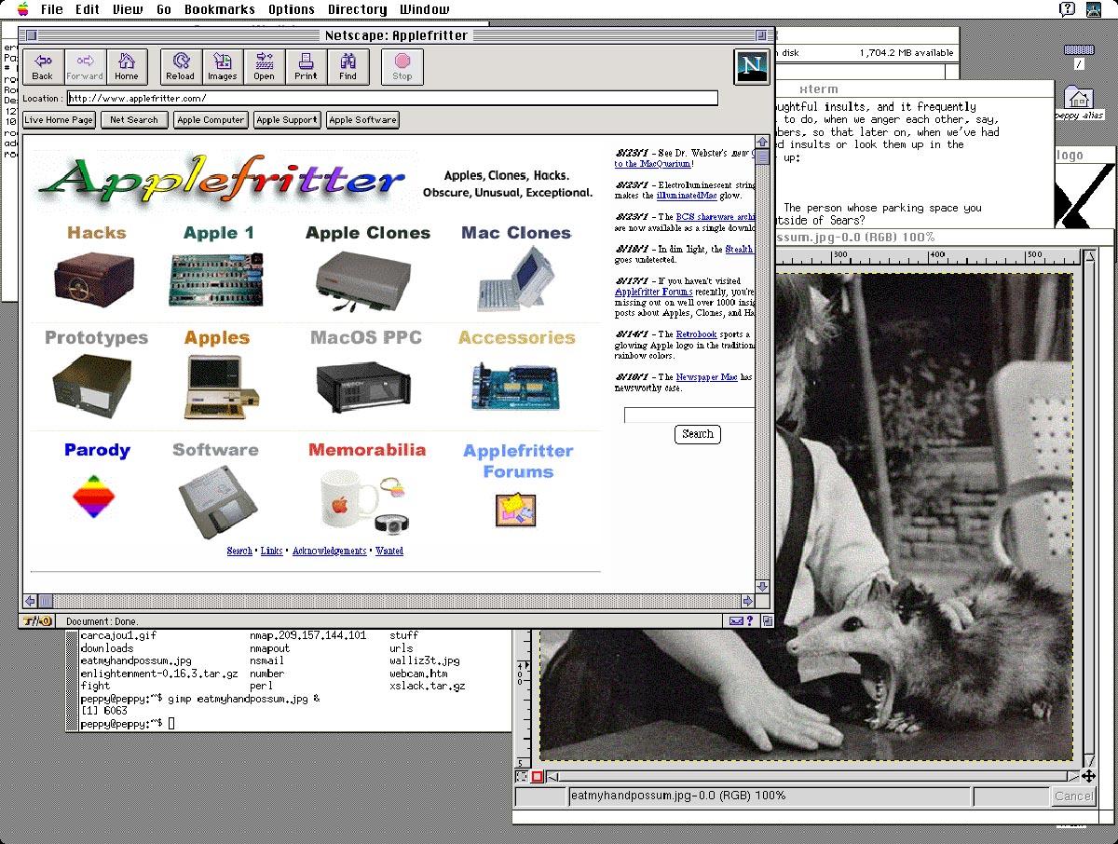This screenshot has width=1118, height=844.
Task: Click the Applefritter Forums pinboard icon
Action: point(515,509)
